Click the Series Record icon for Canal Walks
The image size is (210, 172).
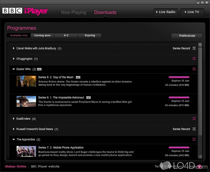point(194,48)
